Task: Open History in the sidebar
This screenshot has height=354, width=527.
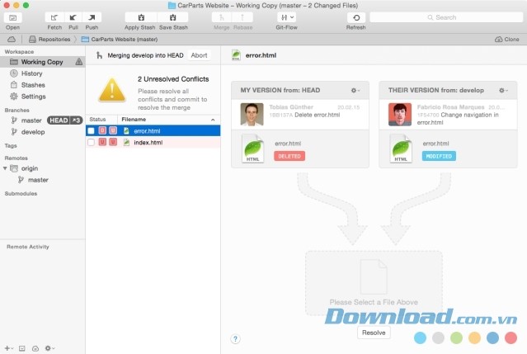Action: point(31,73)
